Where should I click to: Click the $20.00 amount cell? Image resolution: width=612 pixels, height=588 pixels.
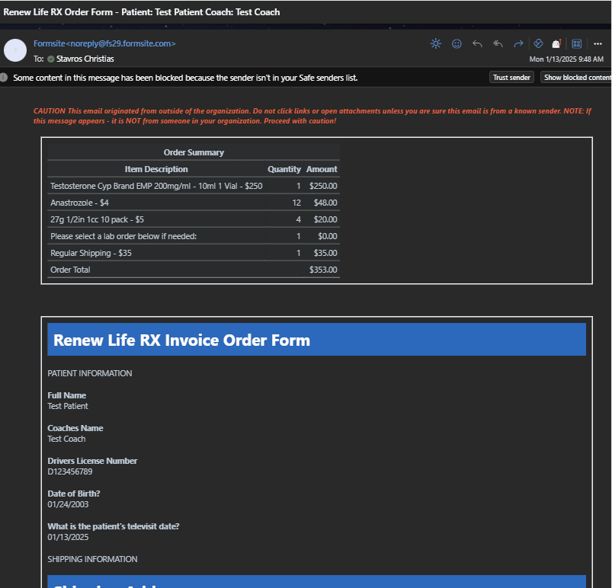coord(325,219)
